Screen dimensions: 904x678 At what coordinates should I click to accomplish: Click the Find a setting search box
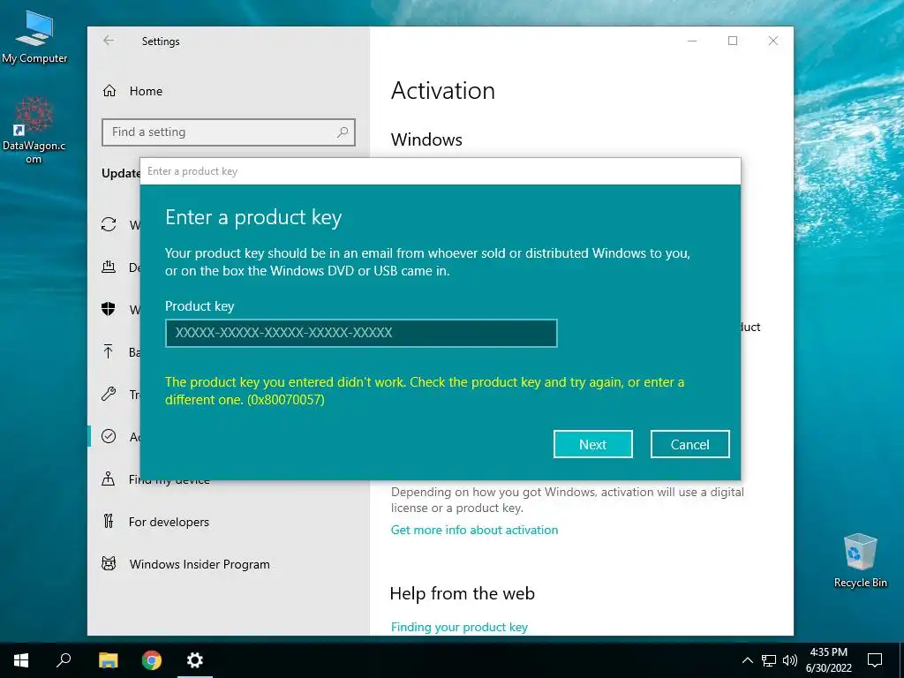(229, 132)
